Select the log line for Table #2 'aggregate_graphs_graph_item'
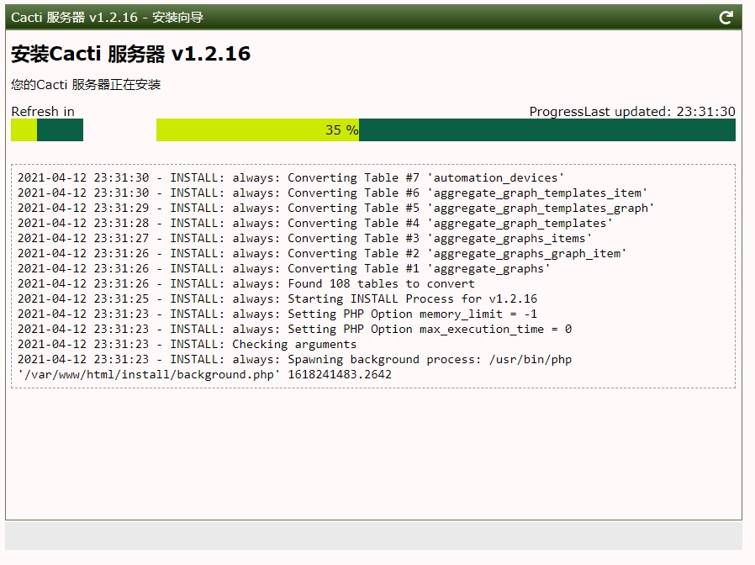This screenshot has width=755, height=565. [x=322, y=254]
